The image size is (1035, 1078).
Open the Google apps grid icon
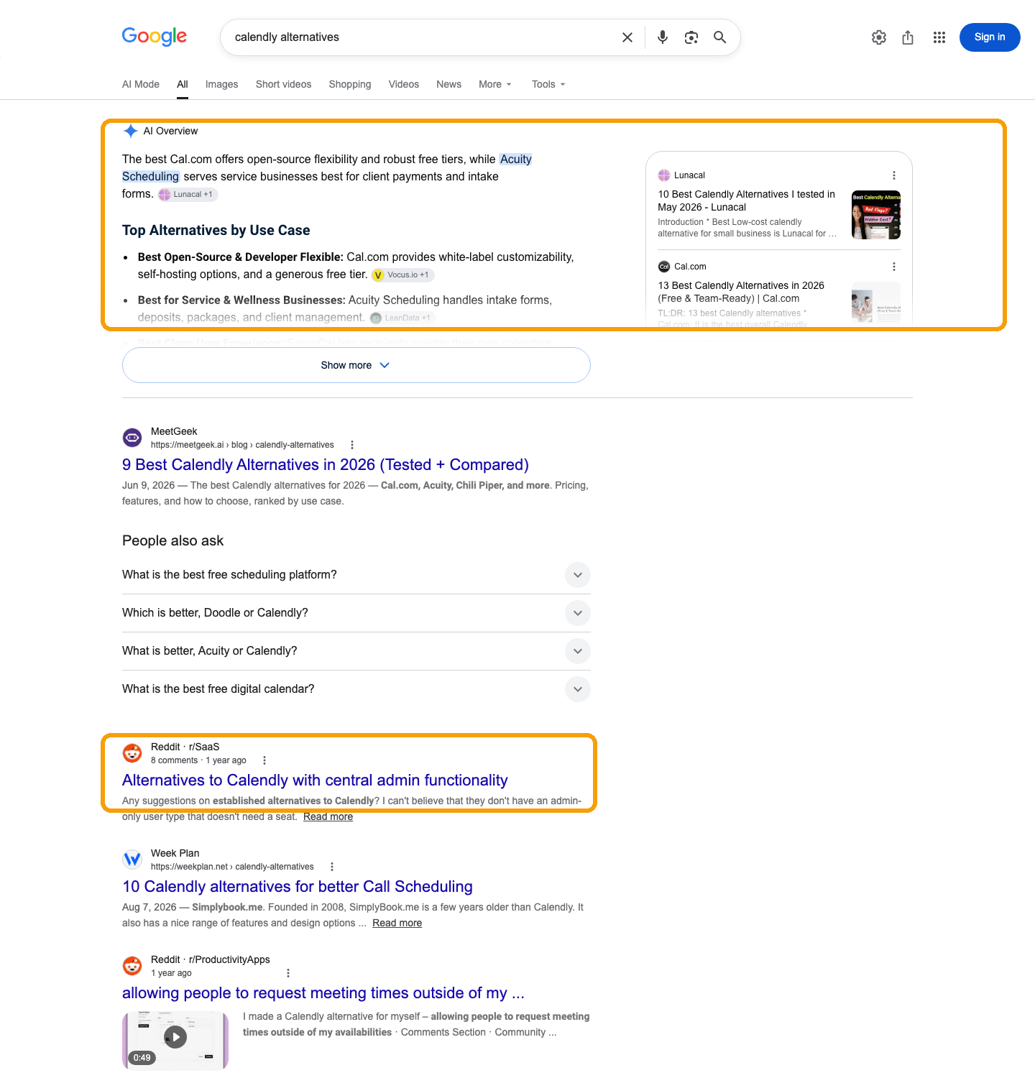coord(939,37)
